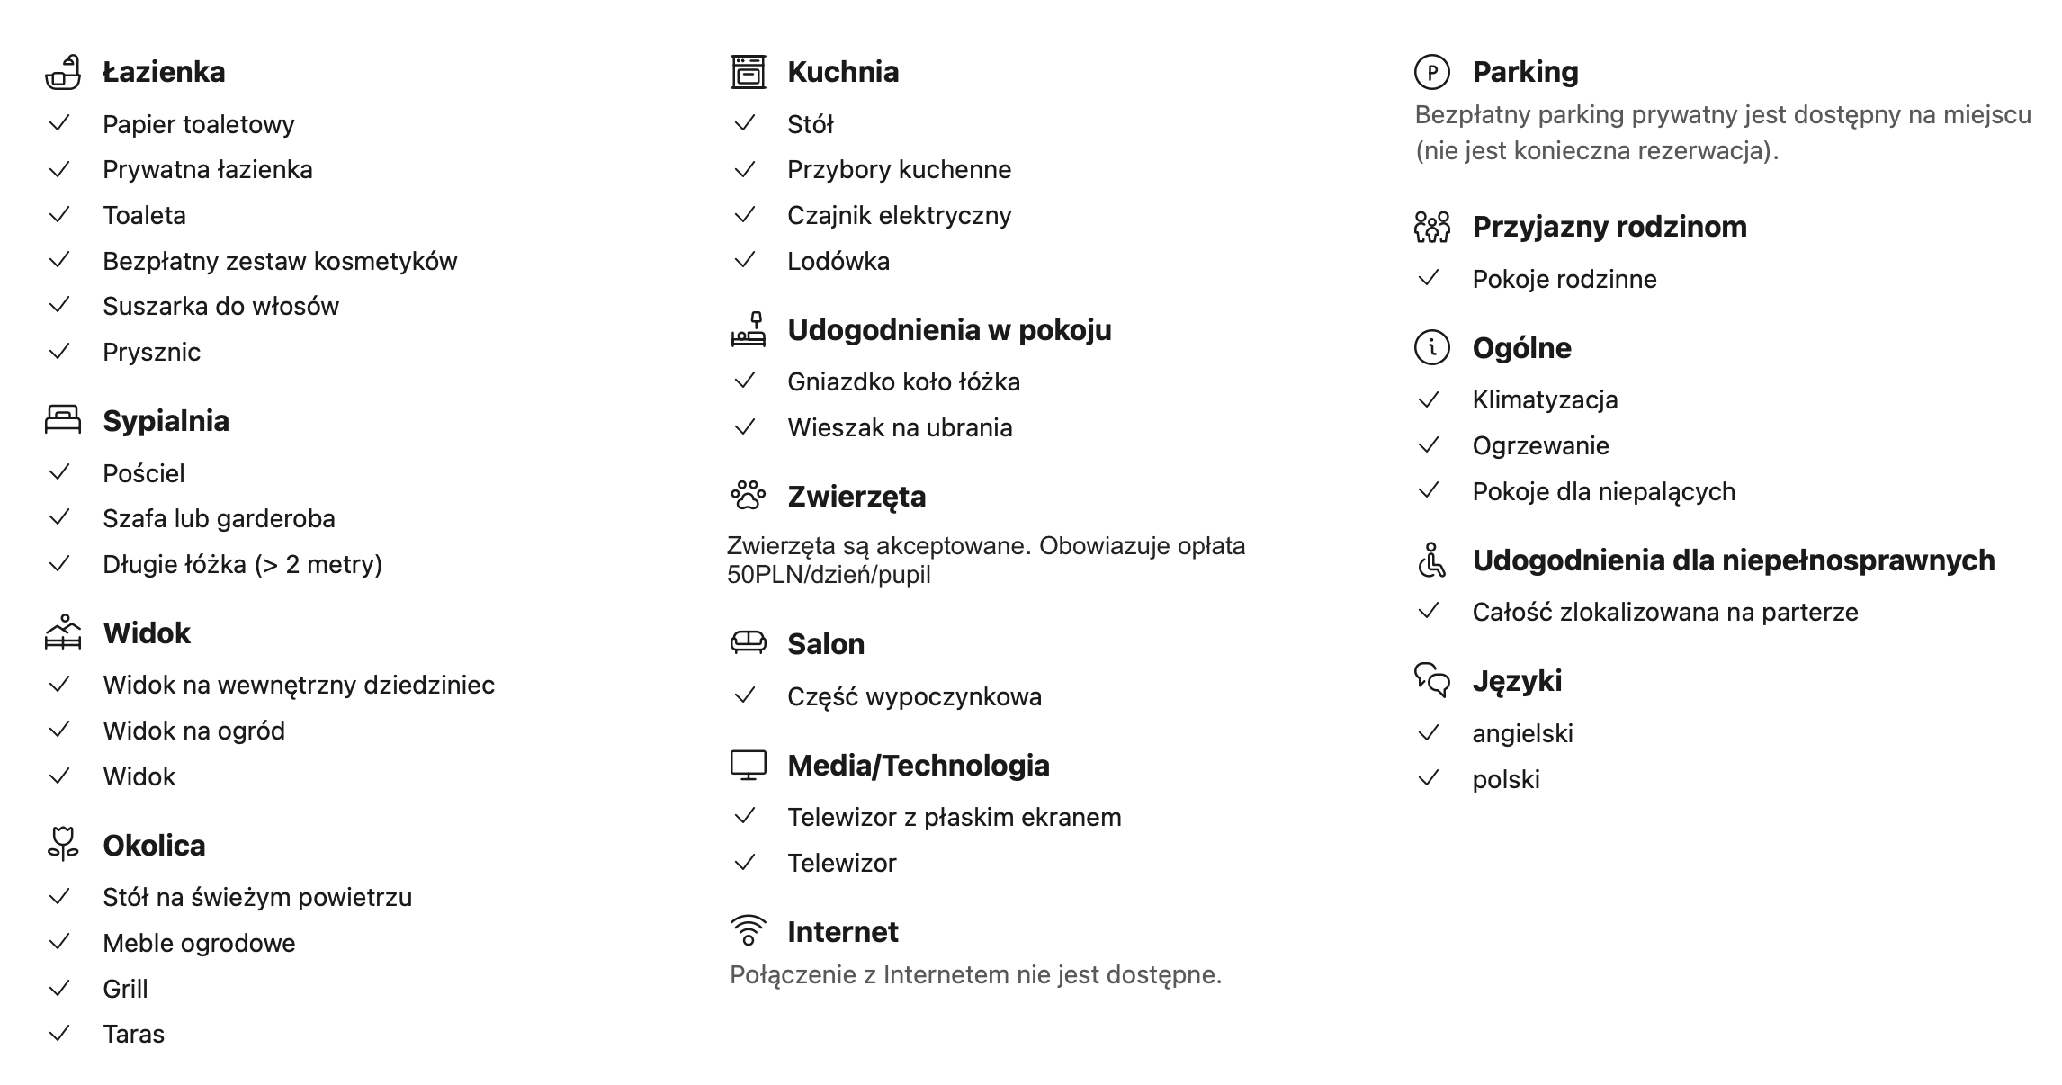Viewport: 2062px width, 1085px height.
Task: Click the paw print icon next to Zwierzęta
Action: click(x=748, y=495)
